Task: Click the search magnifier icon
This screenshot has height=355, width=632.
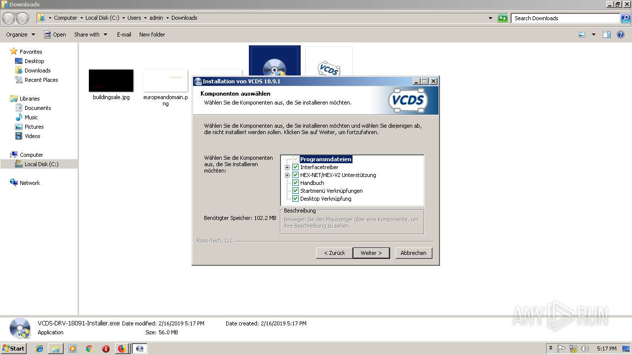Action: [x=625, y=18]
